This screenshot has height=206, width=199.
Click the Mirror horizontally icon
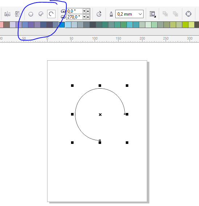click(7, 14)
